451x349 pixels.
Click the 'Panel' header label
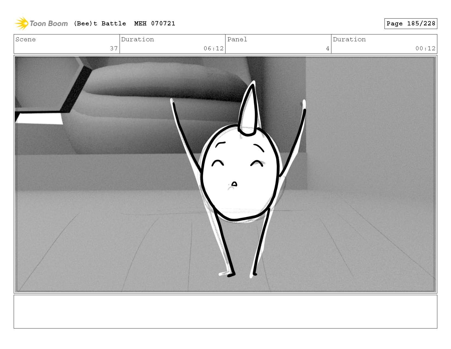[237, 39]
